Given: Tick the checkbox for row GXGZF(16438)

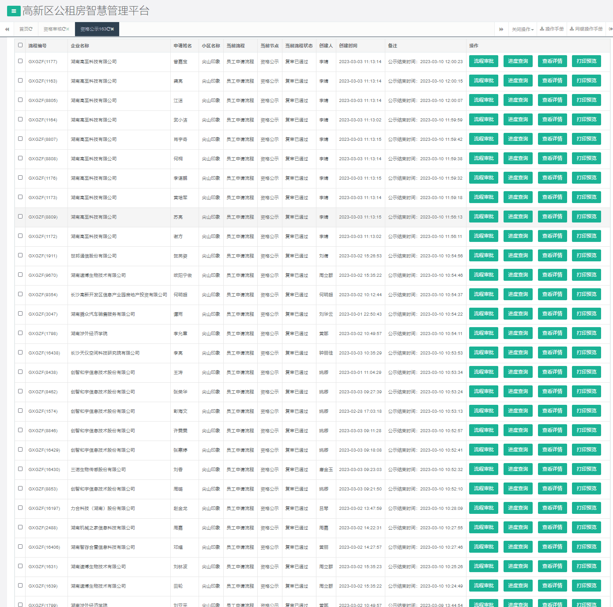Looking at the screenshot, I should coord(20,352).
